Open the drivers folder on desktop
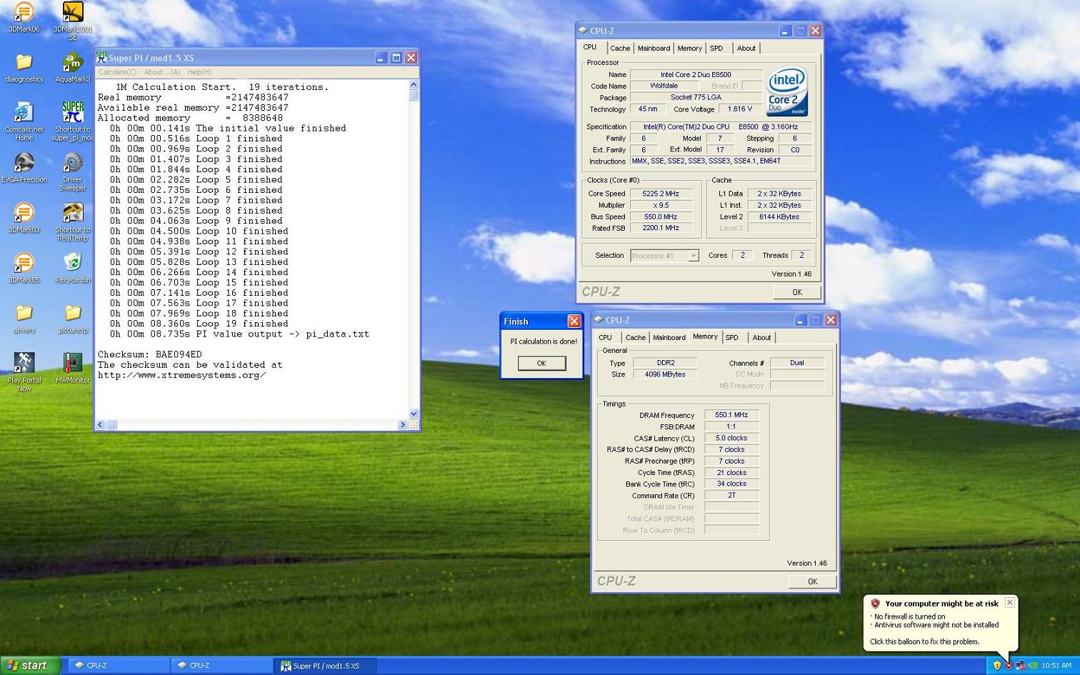 [x=24, y=319]
